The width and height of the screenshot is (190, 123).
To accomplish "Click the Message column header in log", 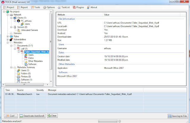I will tap(95, 90).
